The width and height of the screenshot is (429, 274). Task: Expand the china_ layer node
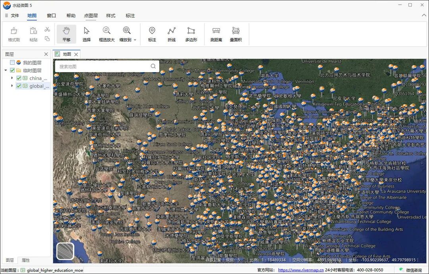[x=12, y=78]
